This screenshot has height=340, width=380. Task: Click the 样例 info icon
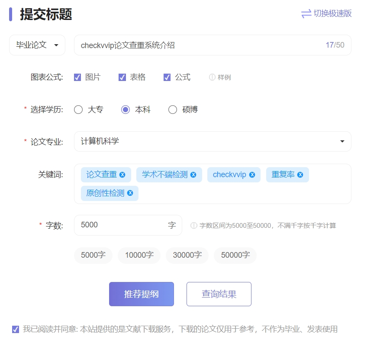pyautogui.click(x=212, y=77)
